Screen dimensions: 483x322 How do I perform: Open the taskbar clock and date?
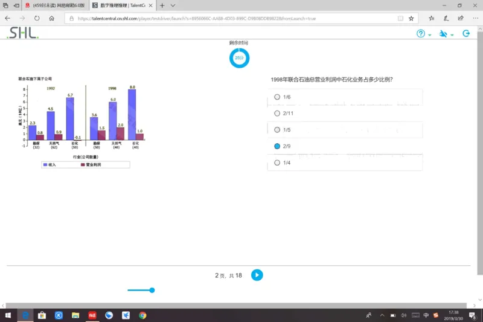tap(453, 315)
